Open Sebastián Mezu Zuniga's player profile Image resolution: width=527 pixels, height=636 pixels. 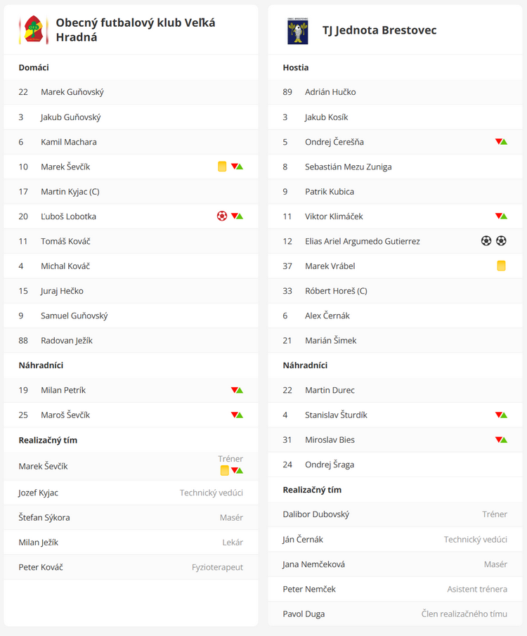point(348,167)
